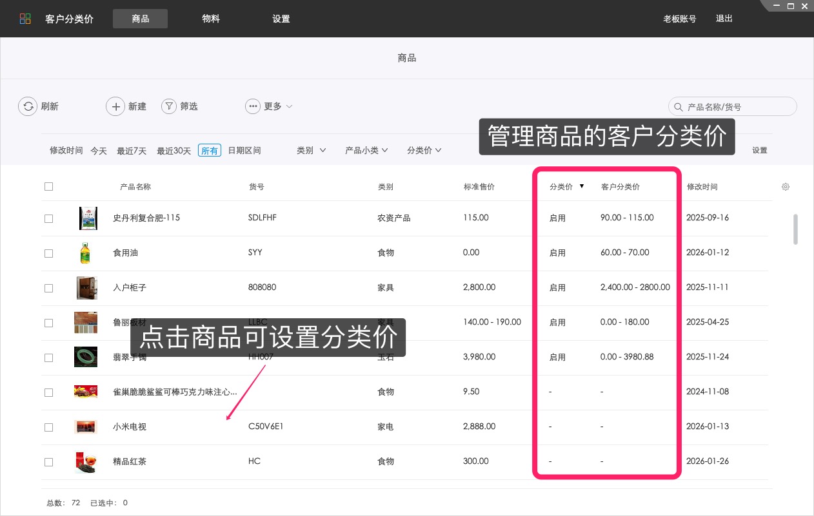
Task: Check the checkbox for 史丹利复合肥-115
Action: click(x=48, y=218)
